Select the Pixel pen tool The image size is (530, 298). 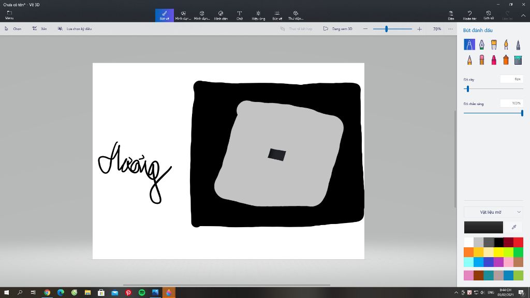[x=518, y=44]
